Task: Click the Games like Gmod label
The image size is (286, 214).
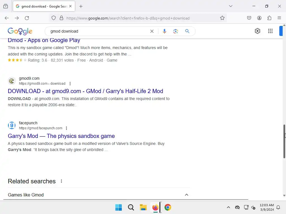Action: pos(26,195)
